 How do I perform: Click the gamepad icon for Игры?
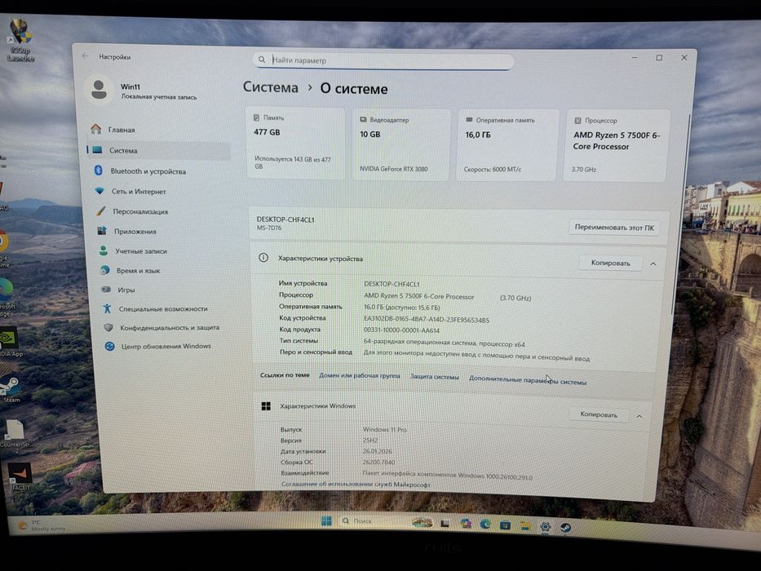[106, 290]
